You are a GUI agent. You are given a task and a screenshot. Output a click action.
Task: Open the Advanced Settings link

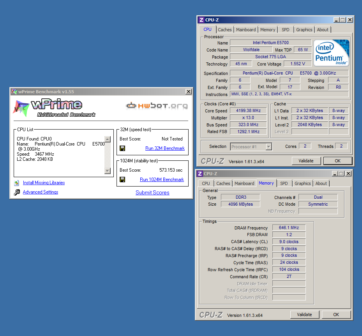click(41, 192)
